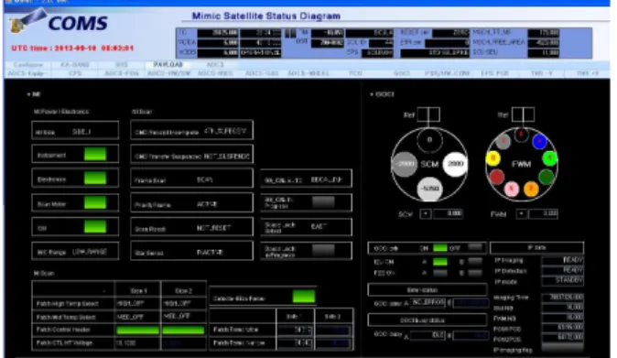Click Patch Control Heater Side 2 green bar
The image size is (617, 358).
pyautogui.click(x=183, y=330)
